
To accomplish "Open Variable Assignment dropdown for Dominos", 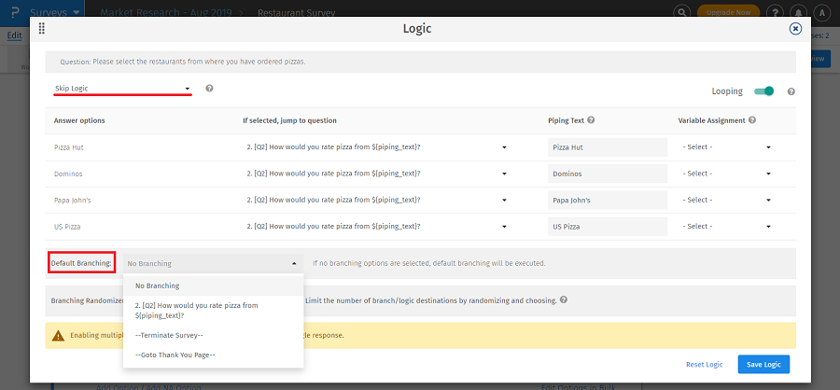I will (727, 174).
